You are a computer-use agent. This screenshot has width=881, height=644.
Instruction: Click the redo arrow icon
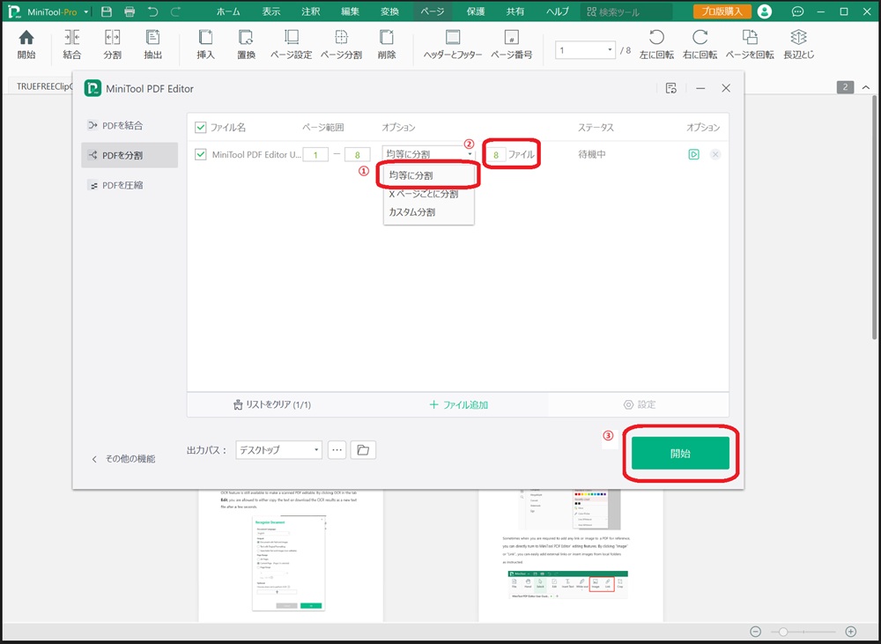pyautogui.click(x=176, y=11)
